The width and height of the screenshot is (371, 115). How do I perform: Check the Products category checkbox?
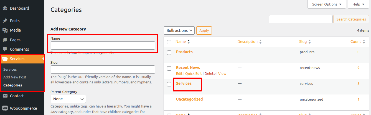point(169,52)
